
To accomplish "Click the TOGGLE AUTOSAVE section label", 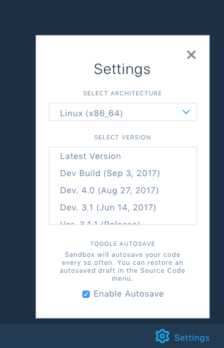I will pyautogui.click(x=123, y=243).
